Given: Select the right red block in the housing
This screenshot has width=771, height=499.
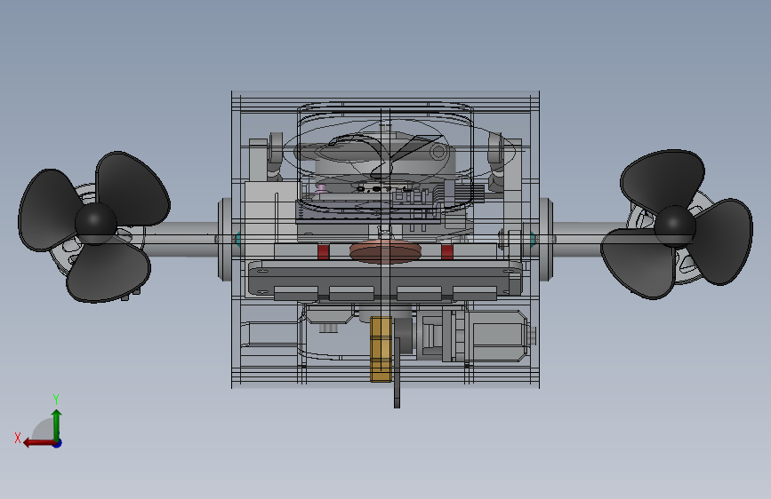Looking at the screenshot, I should click(x=447, y=252).
